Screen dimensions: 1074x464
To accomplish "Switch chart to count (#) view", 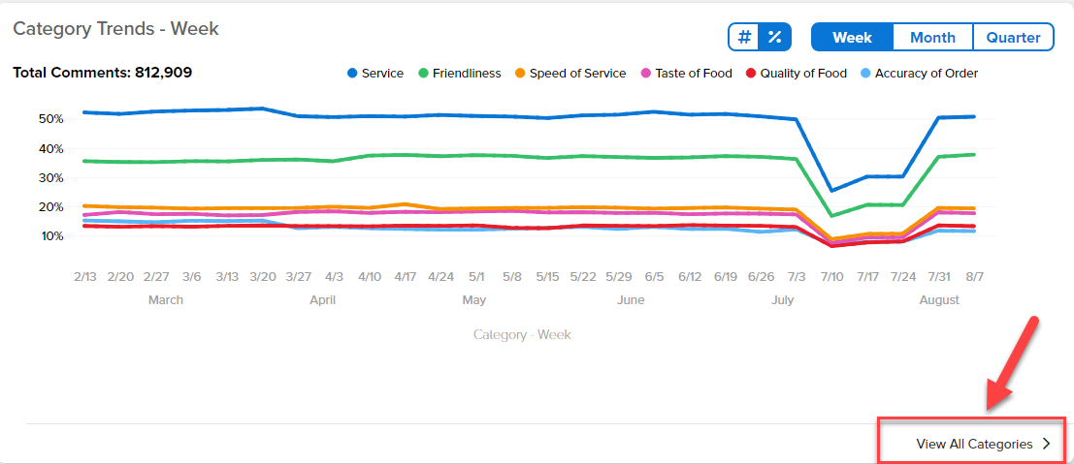I will point(744,37).
